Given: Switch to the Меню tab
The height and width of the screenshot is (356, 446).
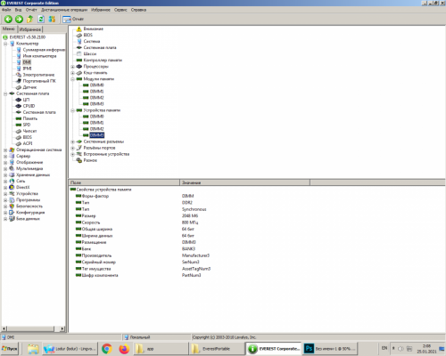Looking at the screenshot, I should [x=9, y=29].
